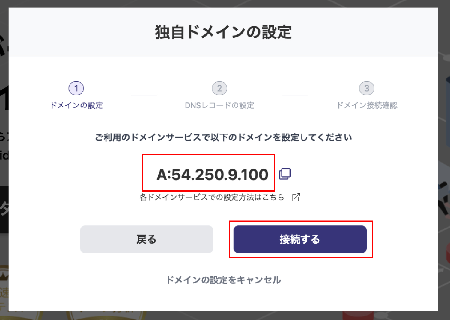Click the connector line between steps 2 and 3
This screenshot has width=450, height=320.
(295, 96)
